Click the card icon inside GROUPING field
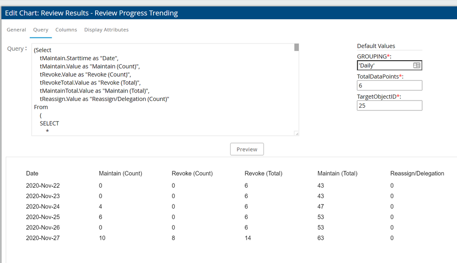The height and width of the screenshot is (263, 457). (416, 66)
